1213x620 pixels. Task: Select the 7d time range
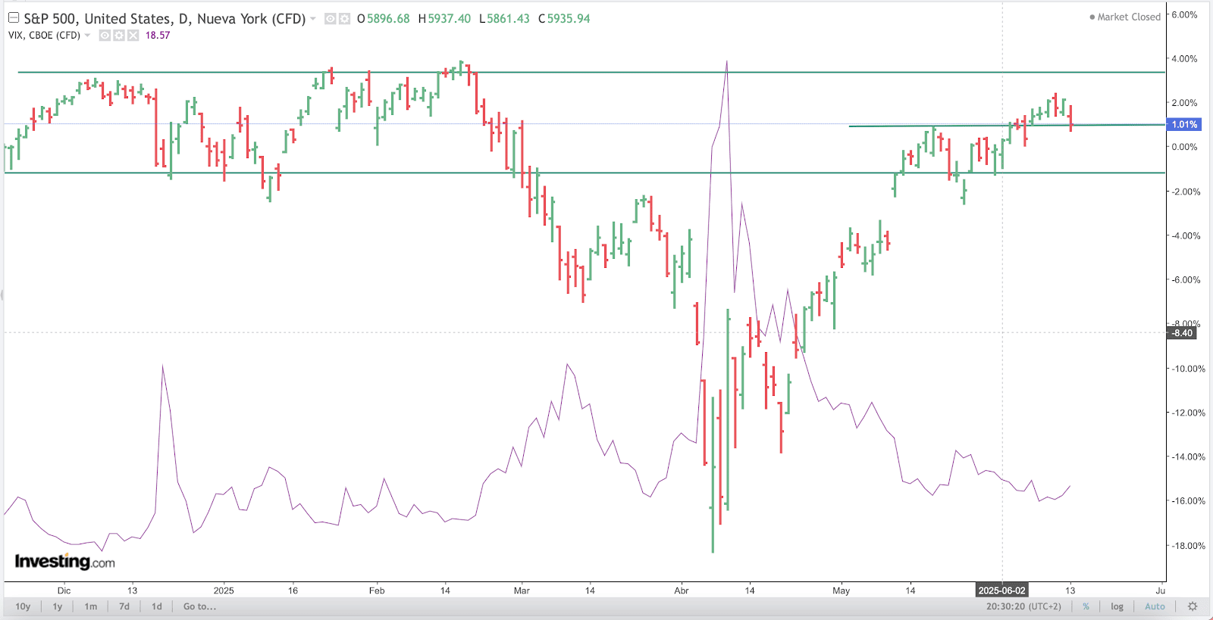point(124,606)
